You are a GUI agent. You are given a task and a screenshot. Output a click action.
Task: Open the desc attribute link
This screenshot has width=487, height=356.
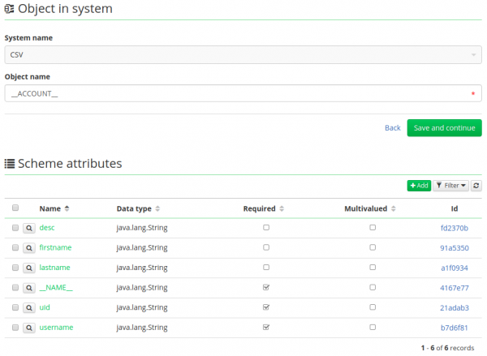pos(47,228)
